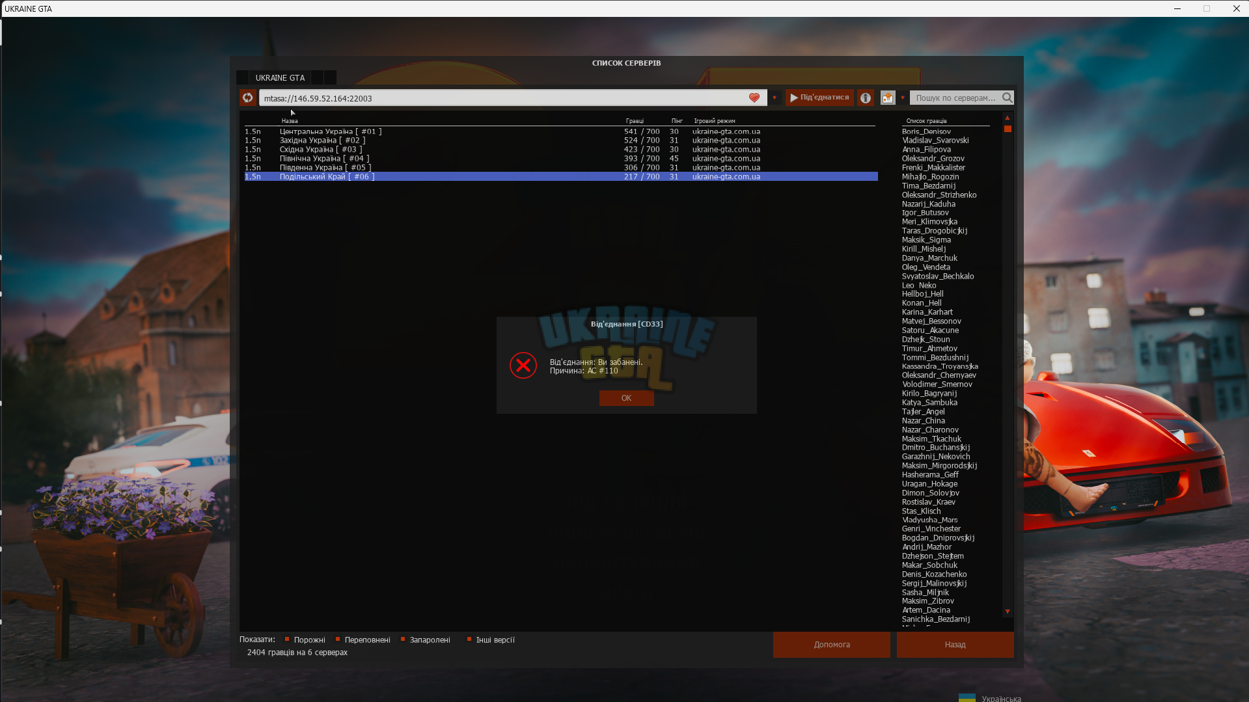This screenshot has height=702, width=1249.
Task: Open the Допомога help button
Action: pyautogui.click(x=831, y=645)
